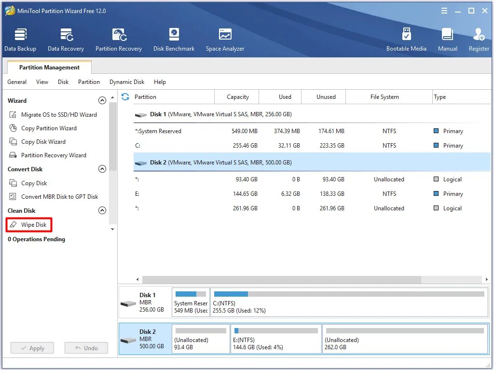Start Copy Disk Wizard
Viewport: 494px width, 370px height.
click(43, 142)
